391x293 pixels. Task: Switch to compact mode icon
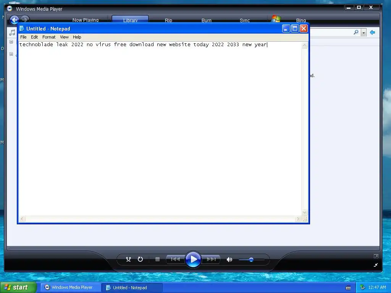click(376, 265)
